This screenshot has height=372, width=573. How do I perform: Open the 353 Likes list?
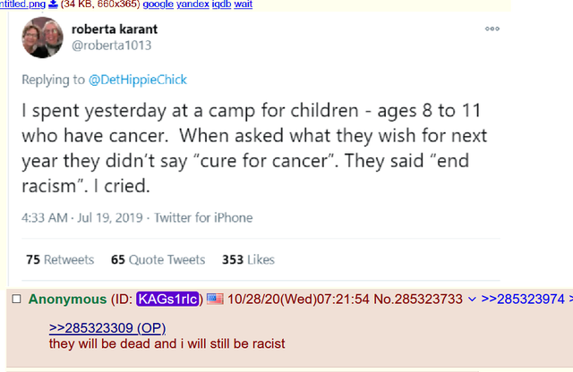[248, 259]
